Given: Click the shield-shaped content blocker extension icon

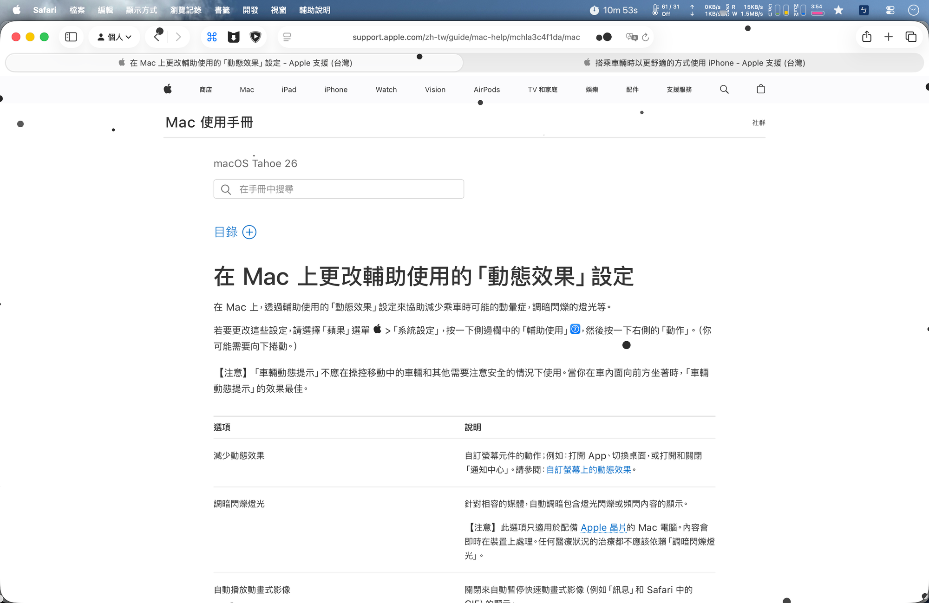Looking at the screenshot, I should tap(255, 37).
